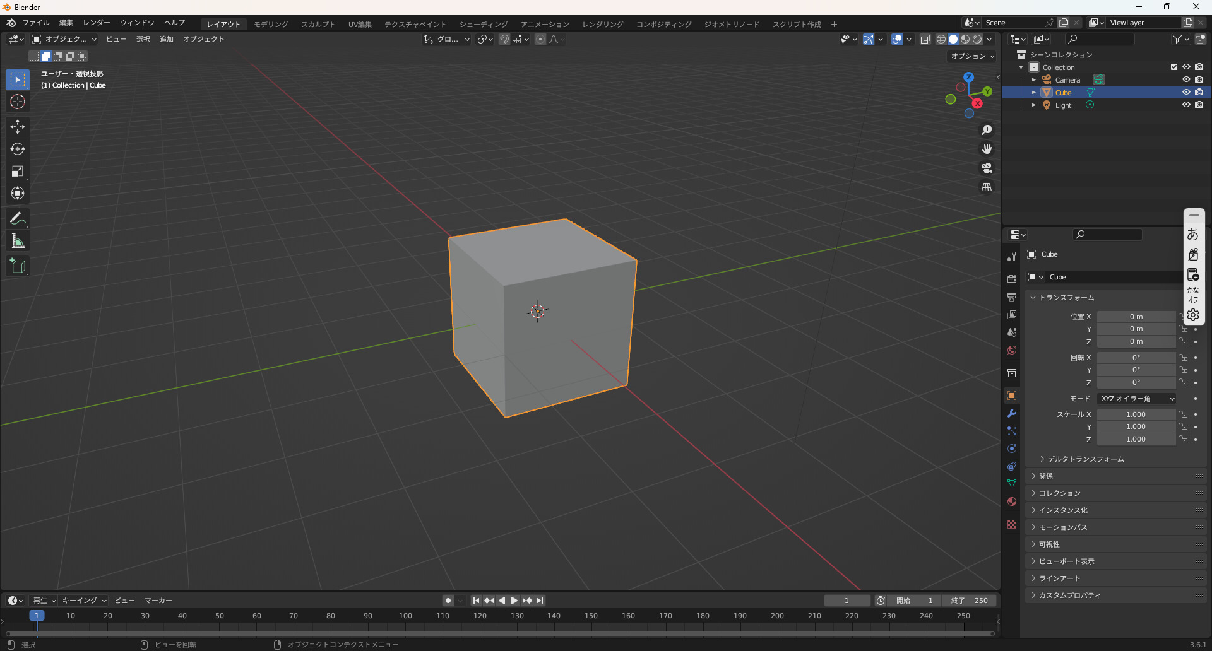The width and height of the screenshot is (1212, 651).
Task: Jump to the last frame
Action: 540,601
